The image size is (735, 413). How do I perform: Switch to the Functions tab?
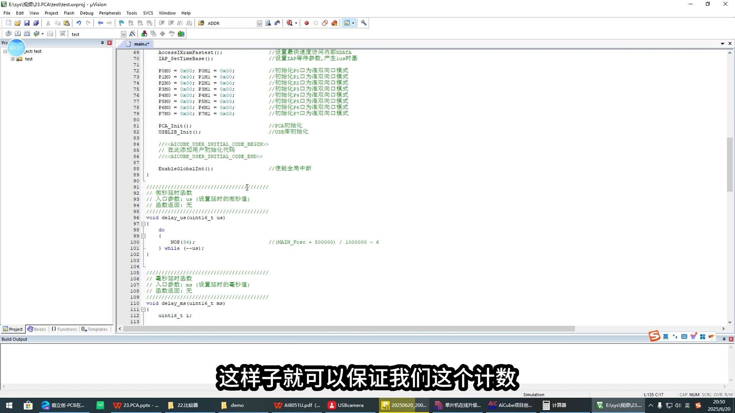(64, 329)
